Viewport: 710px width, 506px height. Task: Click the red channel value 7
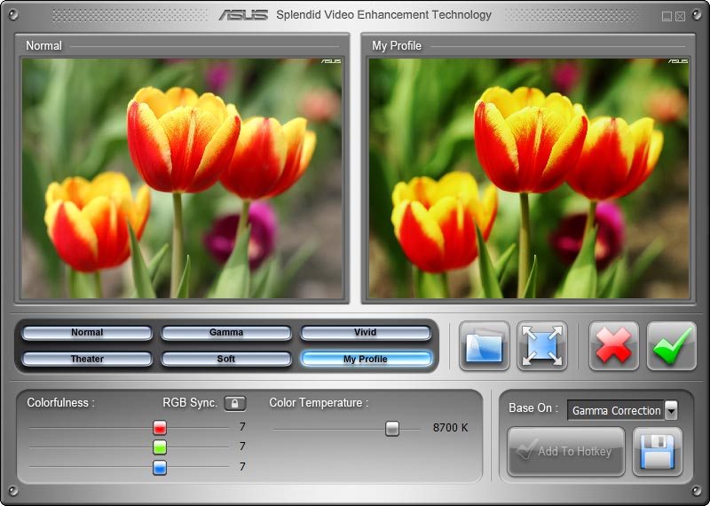point(242,426)
